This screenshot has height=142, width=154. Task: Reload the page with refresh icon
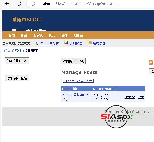tap(19, 4)
